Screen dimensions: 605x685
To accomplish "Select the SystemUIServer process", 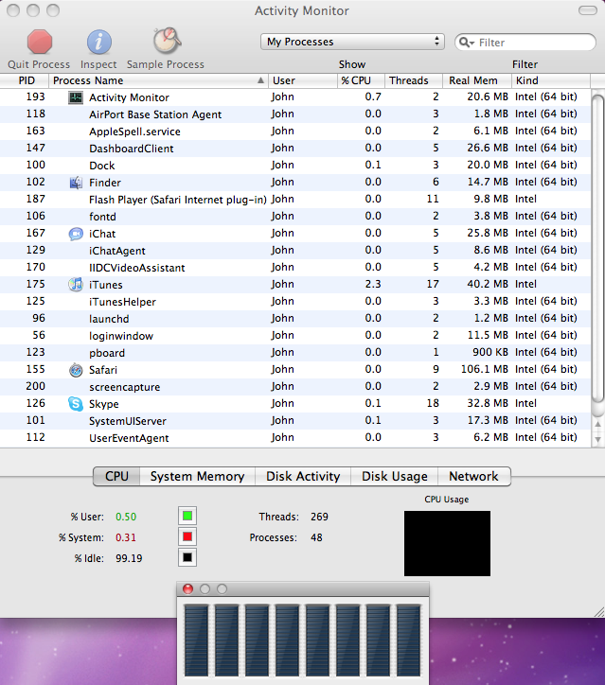I will (x=295, y=421).
